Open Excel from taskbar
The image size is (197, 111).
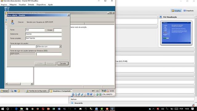pos(54,109)
